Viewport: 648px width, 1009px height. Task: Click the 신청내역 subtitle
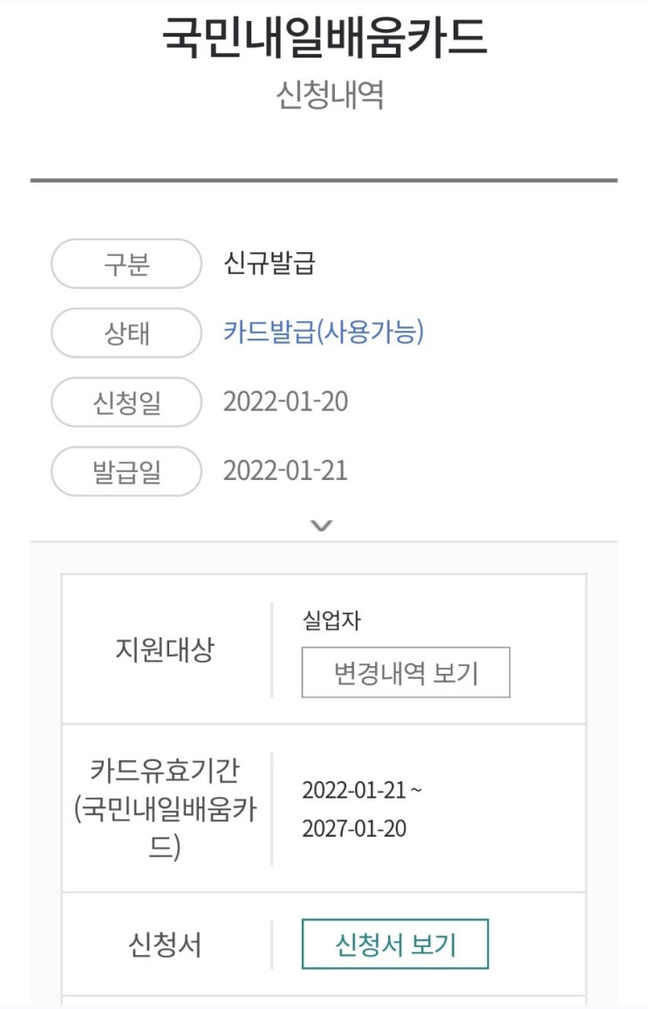[330, 95]
